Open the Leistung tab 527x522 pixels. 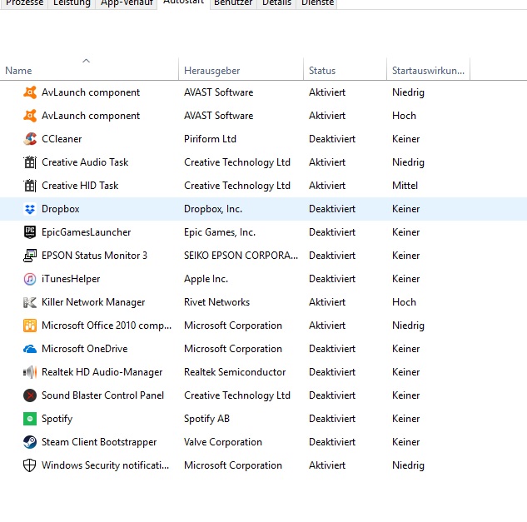pos(72,3)
